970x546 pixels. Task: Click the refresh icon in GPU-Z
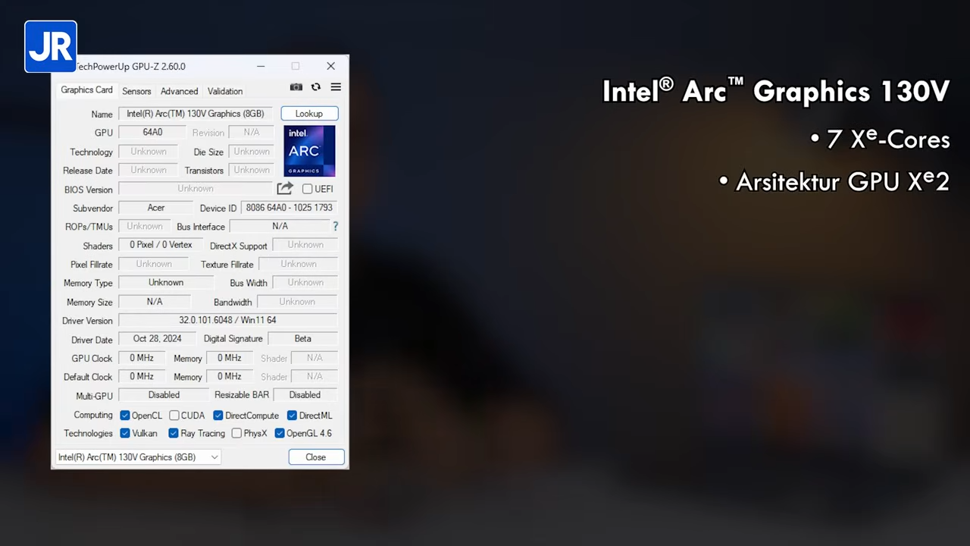(316, 87)
